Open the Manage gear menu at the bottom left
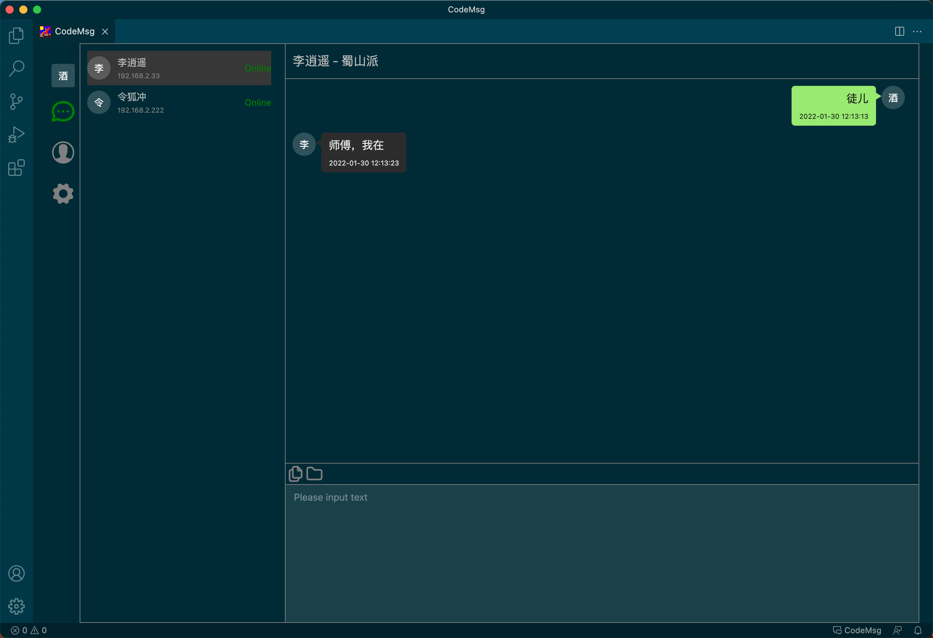The image size is (933, 638). (x=16, y=606)
